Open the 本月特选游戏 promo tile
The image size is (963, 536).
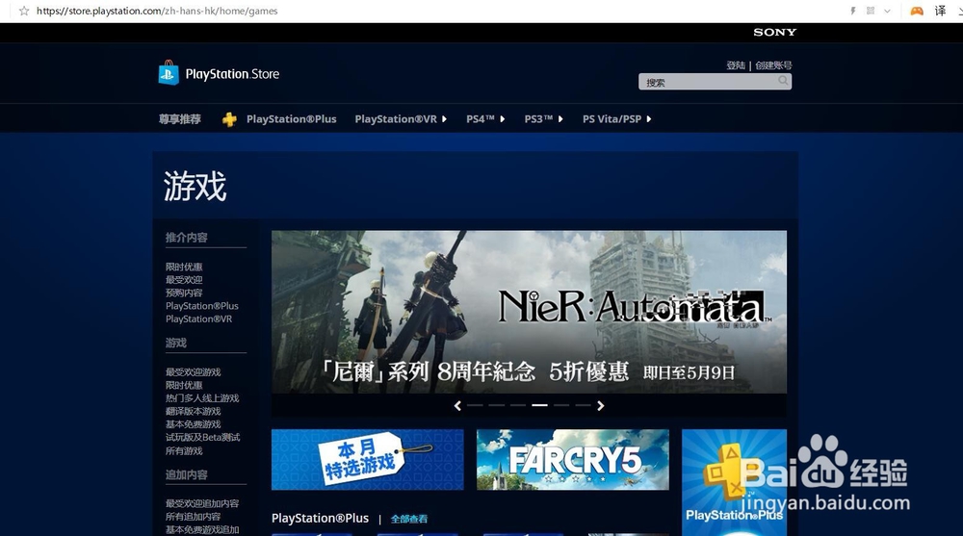pos(367,460)
